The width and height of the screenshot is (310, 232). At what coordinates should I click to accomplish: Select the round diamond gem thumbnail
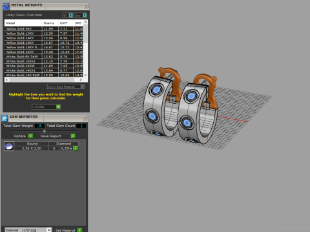[9, 146]
